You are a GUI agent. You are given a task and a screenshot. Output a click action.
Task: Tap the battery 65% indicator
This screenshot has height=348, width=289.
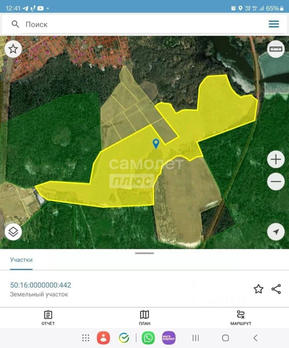(x=275, y=8)
